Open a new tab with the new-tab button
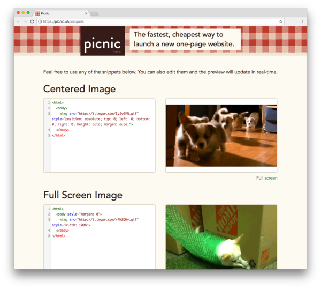321x289 pixels. (94, 13)
